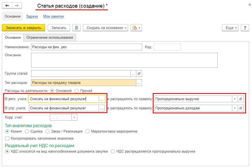
Task: Open ellipsis for В упр. учете field
Action: point(102,108)
